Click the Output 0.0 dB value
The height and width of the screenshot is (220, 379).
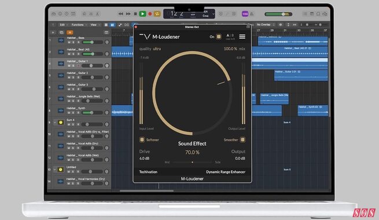pos(240,159)
